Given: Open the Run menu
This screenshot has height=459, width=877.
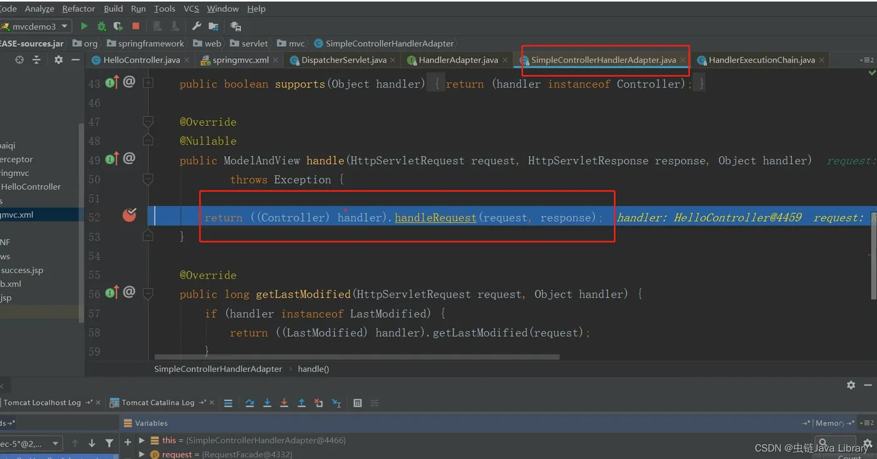Looking at the screenshot, I should tap(138, 9).
